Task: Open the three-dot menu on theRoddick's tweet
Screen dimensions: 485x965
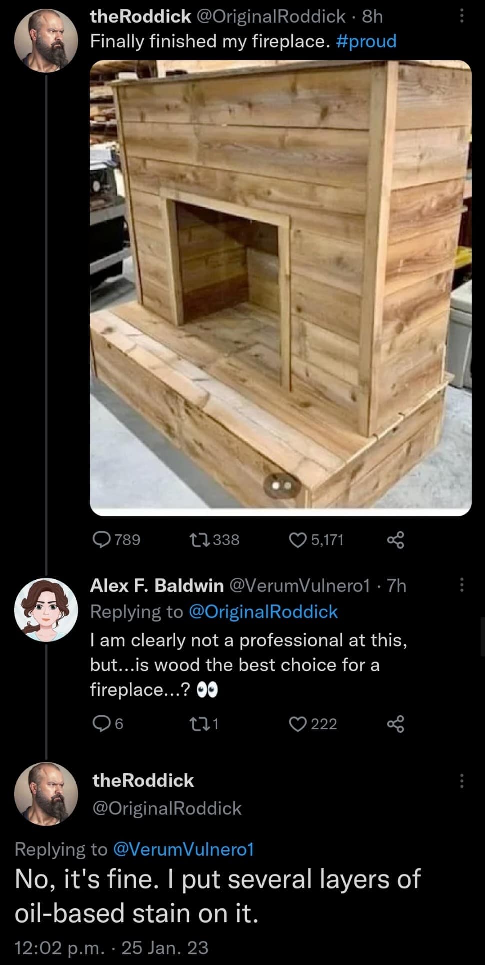Action: click(462, 15)
